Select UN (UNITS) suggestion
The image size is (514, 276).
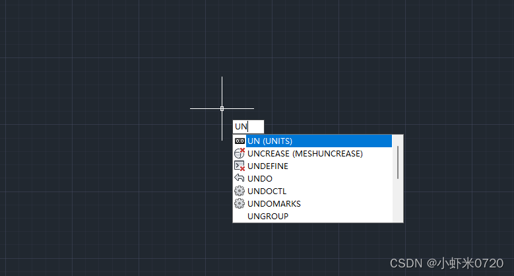tap(313, 141)
